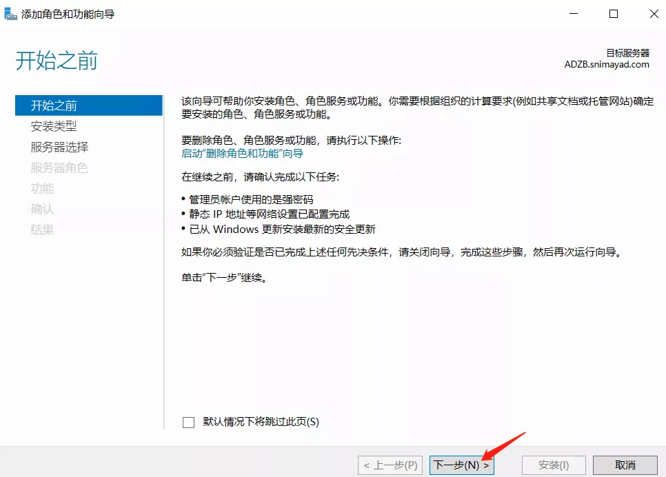
Task: Click the target server name ADZB.snimayad.com
Action: [606, 64]
